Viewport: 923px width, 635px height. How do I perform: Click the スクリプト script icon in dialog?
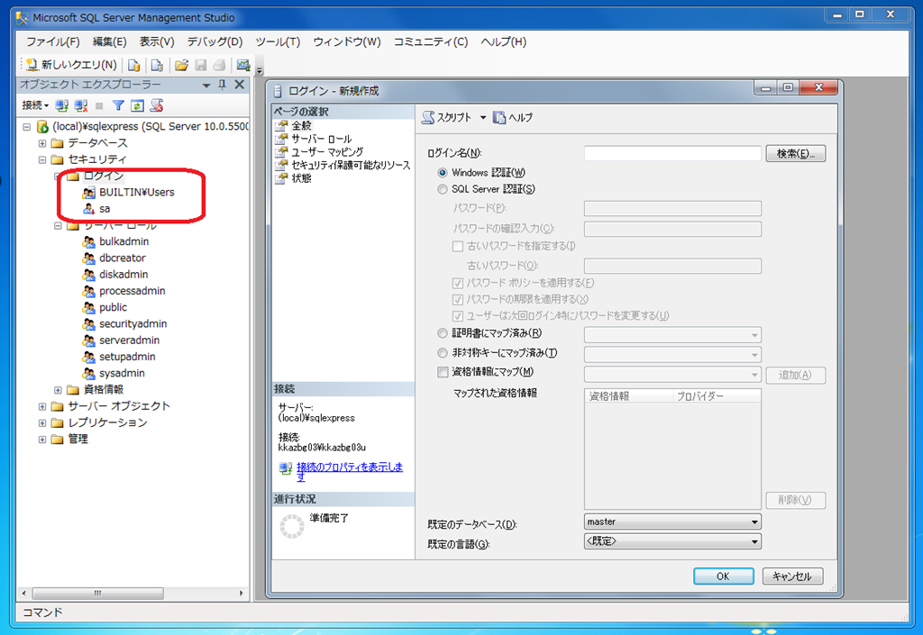pyautogui.click(x=428, y=118)
